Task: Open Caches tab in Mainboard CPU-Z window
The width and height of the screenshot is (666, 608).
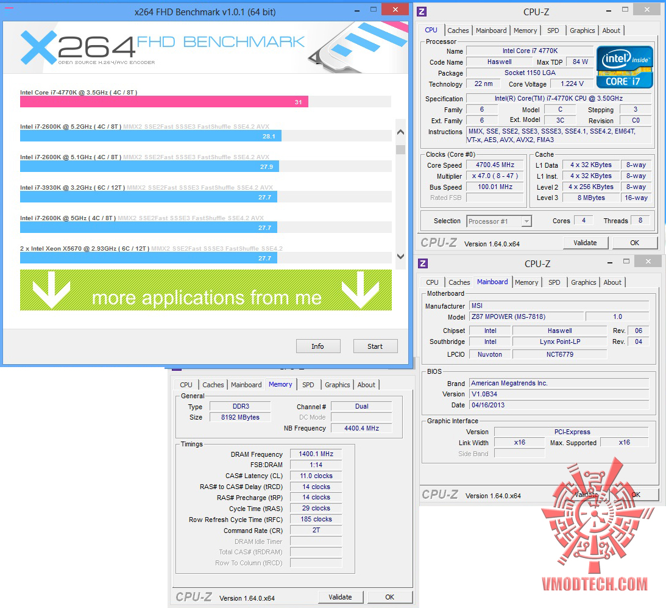Action: tap(459, 282)
